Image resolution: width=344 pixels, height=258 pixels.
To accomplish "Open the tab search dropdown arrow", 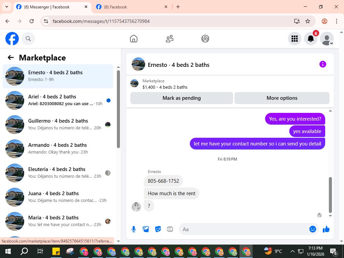I will (7, 7).
